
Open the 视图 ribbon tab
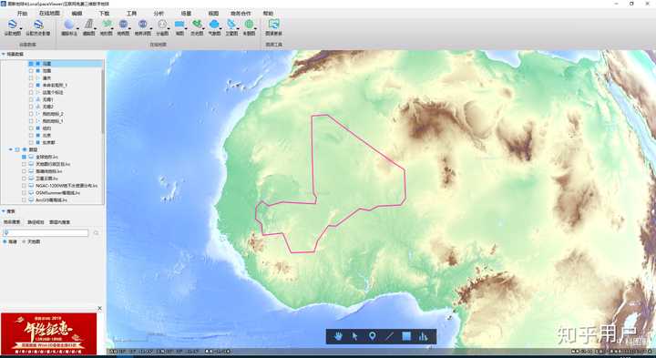pyautogui.click(x=213, y=14)
